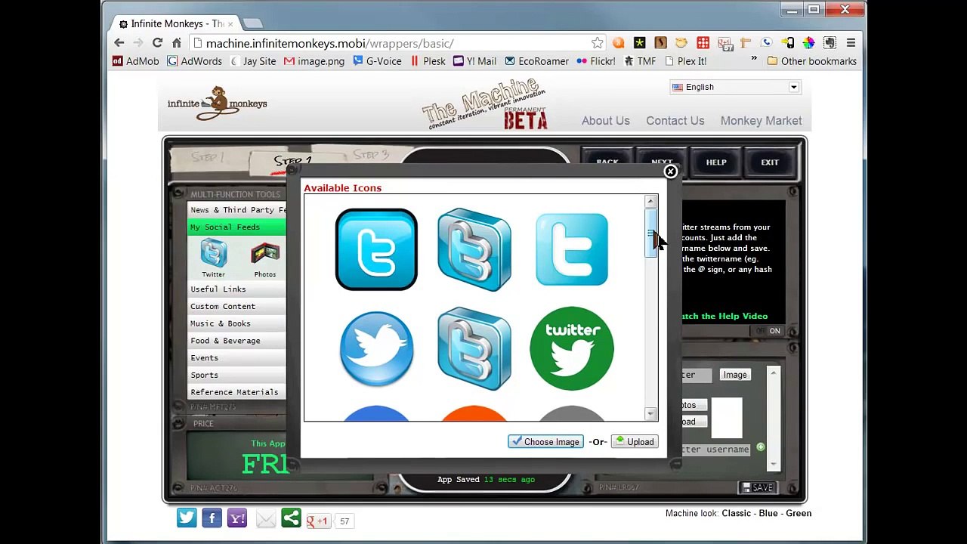Screen dimensions: 967x544
Task: Click the icon list scroll-up arrow
Action: click(x=650, y=201)
